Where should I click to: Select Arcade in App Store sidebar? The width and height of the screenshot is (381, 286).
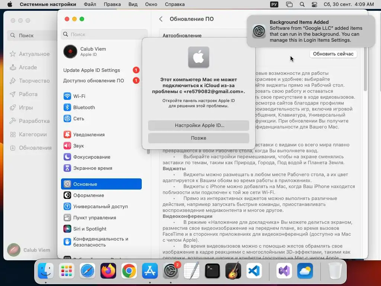coord(23,67)
